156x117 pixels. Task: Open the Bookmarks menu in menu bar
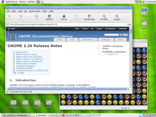[x=35, y=11]
